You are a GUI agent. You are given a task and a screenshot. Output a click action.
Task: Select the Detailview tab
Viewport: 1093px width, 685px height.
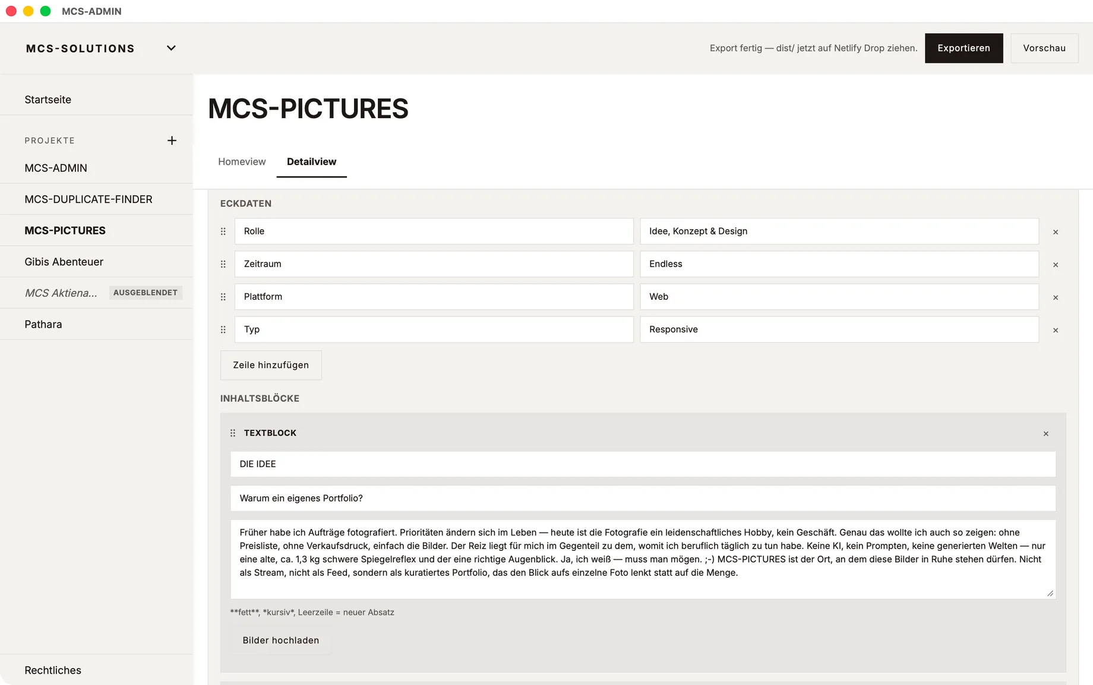coord(311,161)
